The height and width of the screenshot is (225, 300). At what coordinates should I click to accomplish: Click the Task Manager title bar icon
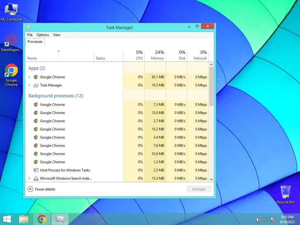click(x=28, y=28)
